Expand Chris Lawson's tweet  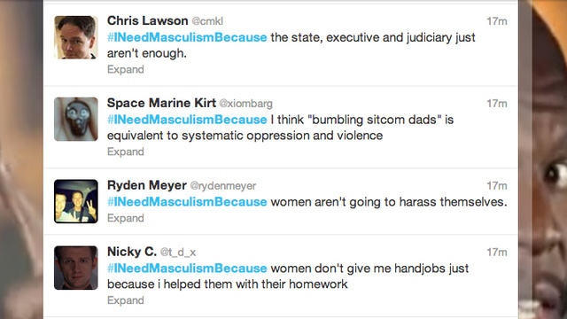pos(126,69)
